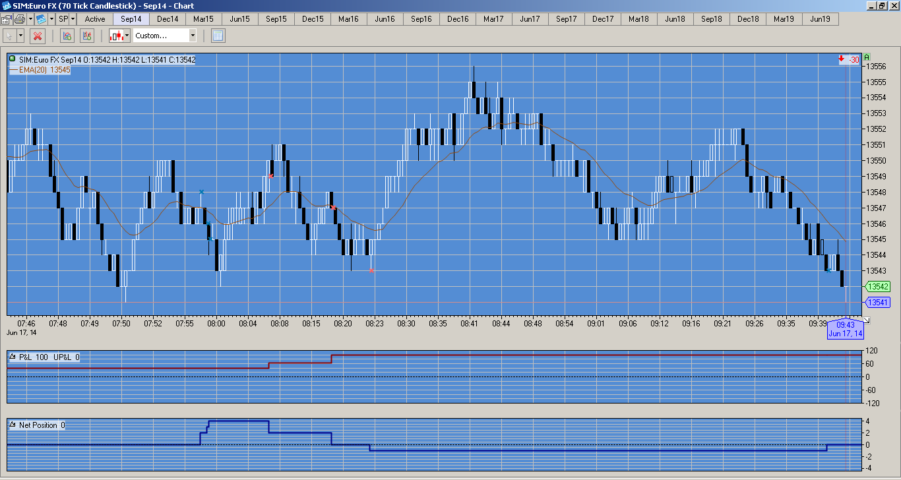Image resolution: width=901 pixels, height=480 pixels.
Task: Click the 08:00 time axis label
Action: coord(216,324)
